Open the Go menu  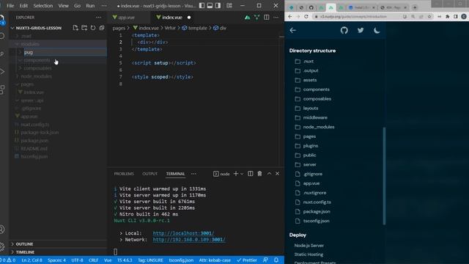pos(77,6)
